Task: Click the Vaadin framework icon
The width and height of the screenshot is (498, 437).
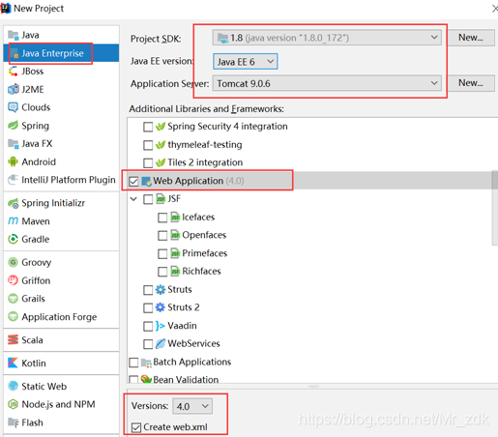Action: [161, 326]
